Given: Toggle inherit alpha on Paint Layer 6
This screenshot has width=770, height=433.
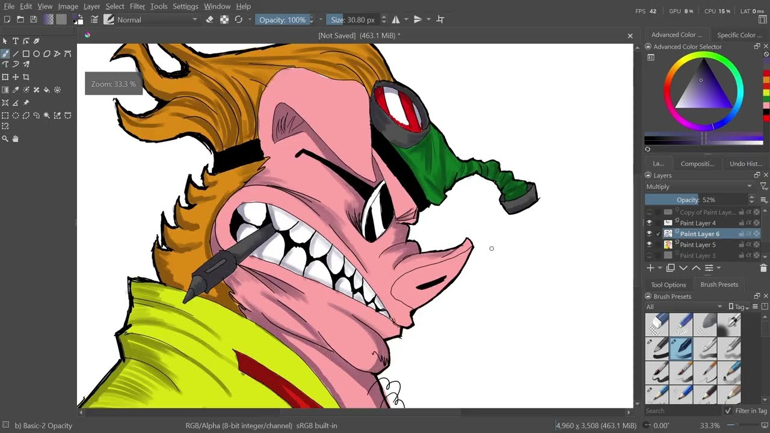Looking at the screenshot, I should 749,234.
